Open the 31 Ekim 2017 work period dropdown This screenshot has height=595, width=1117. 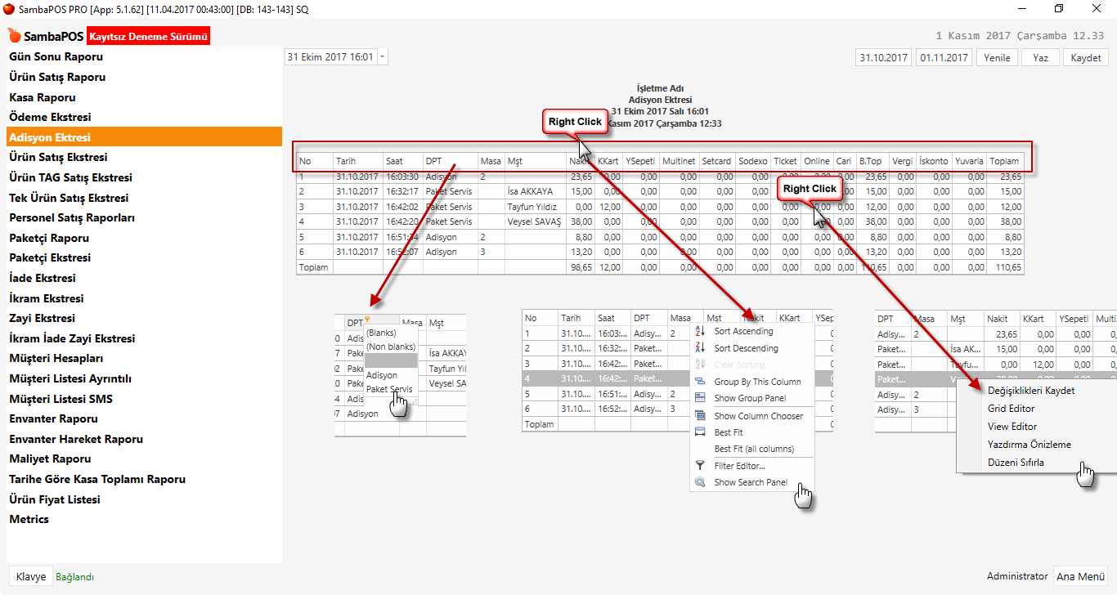click(383, 57)
